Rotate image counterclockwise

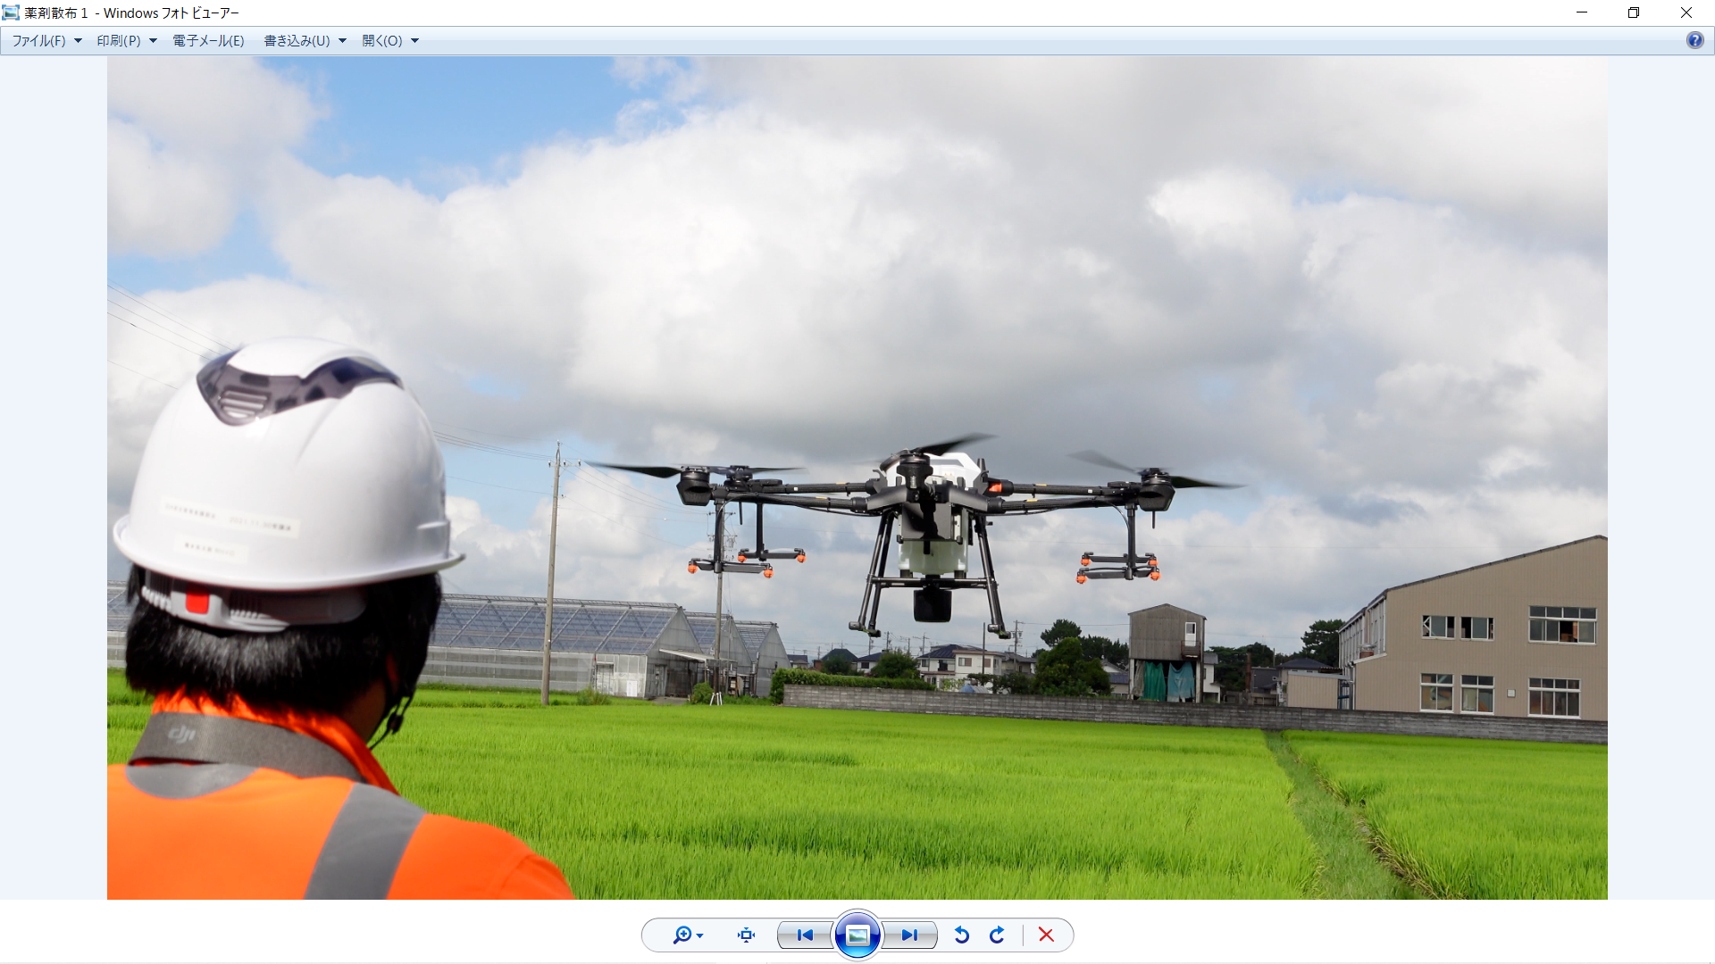tap(962, 935)
